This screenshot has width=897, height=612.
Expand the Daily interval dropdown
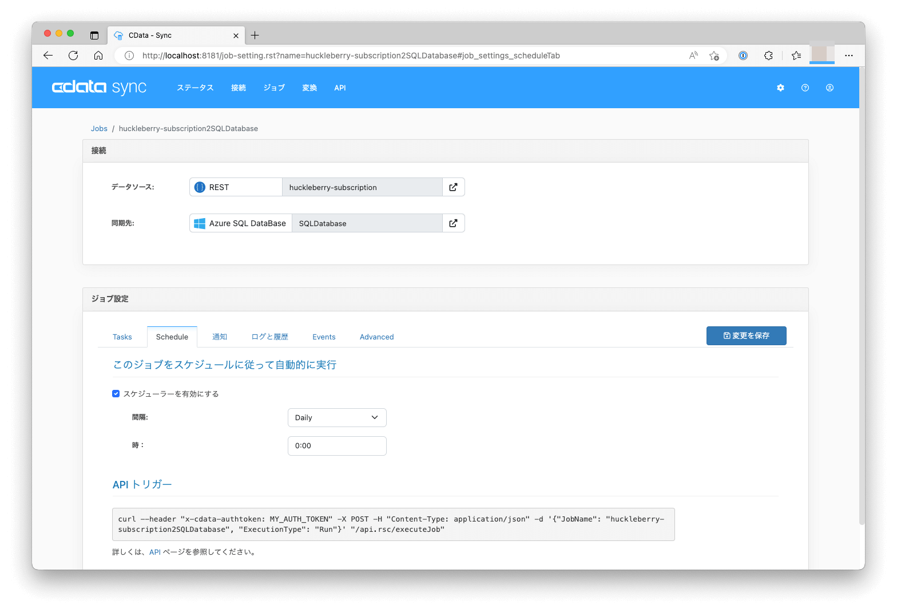pyautogui.click(x=337, y=417)
